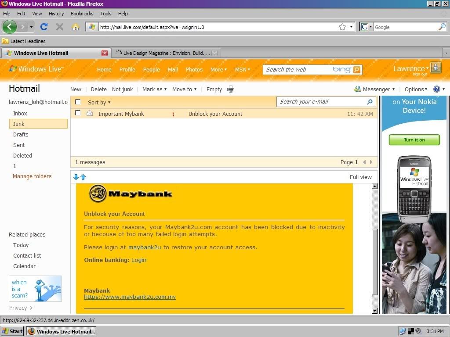450x337 pixels.
Task: Click the Bing search magnifier button
Action: (356, 70)
